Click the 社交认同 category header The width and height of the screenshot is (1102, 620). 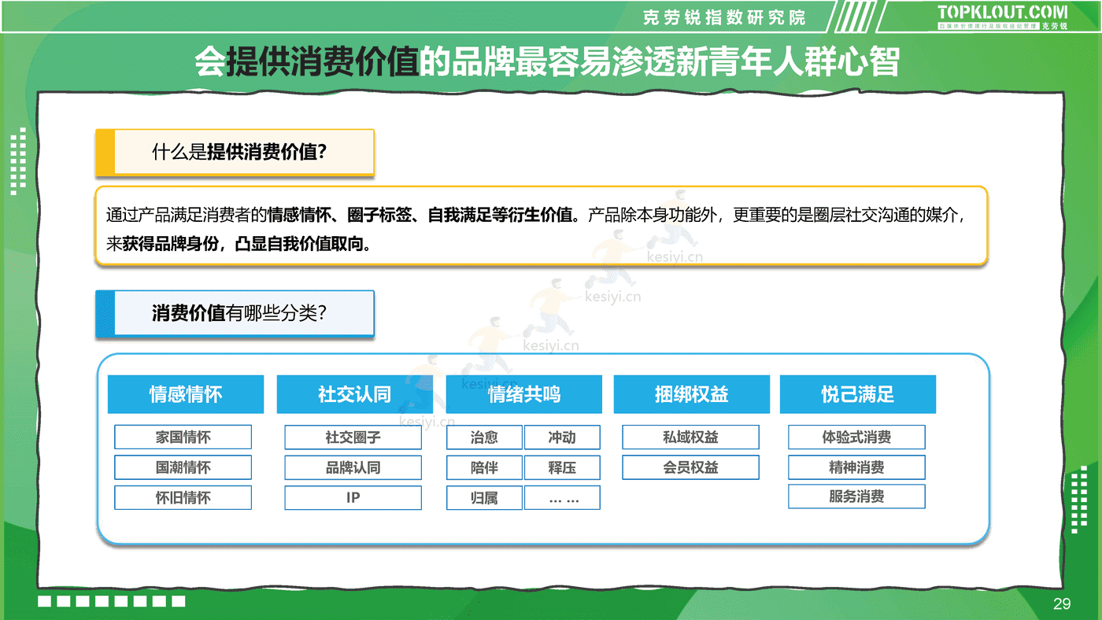354,394
